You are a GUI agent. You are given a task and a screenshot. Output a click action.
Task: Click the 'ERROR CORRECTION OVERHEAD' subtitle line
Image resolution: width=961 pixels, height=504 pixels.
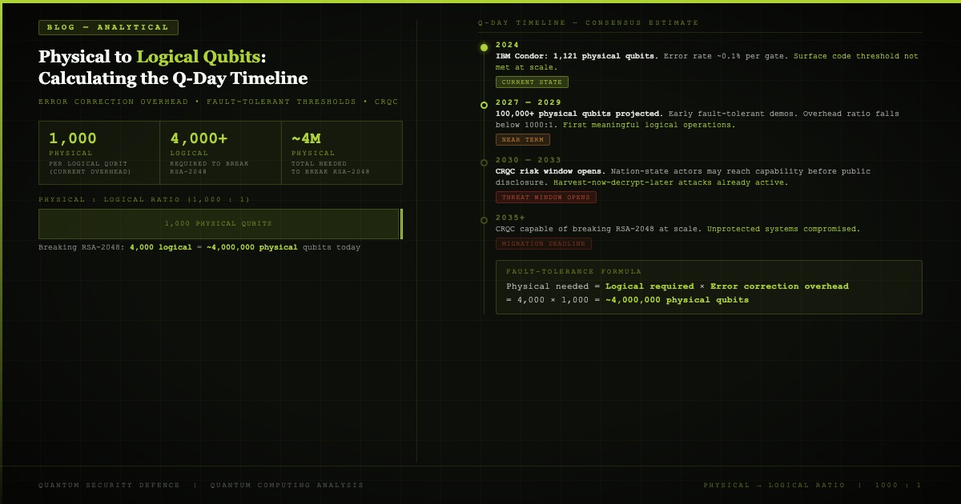click(218, 102)
